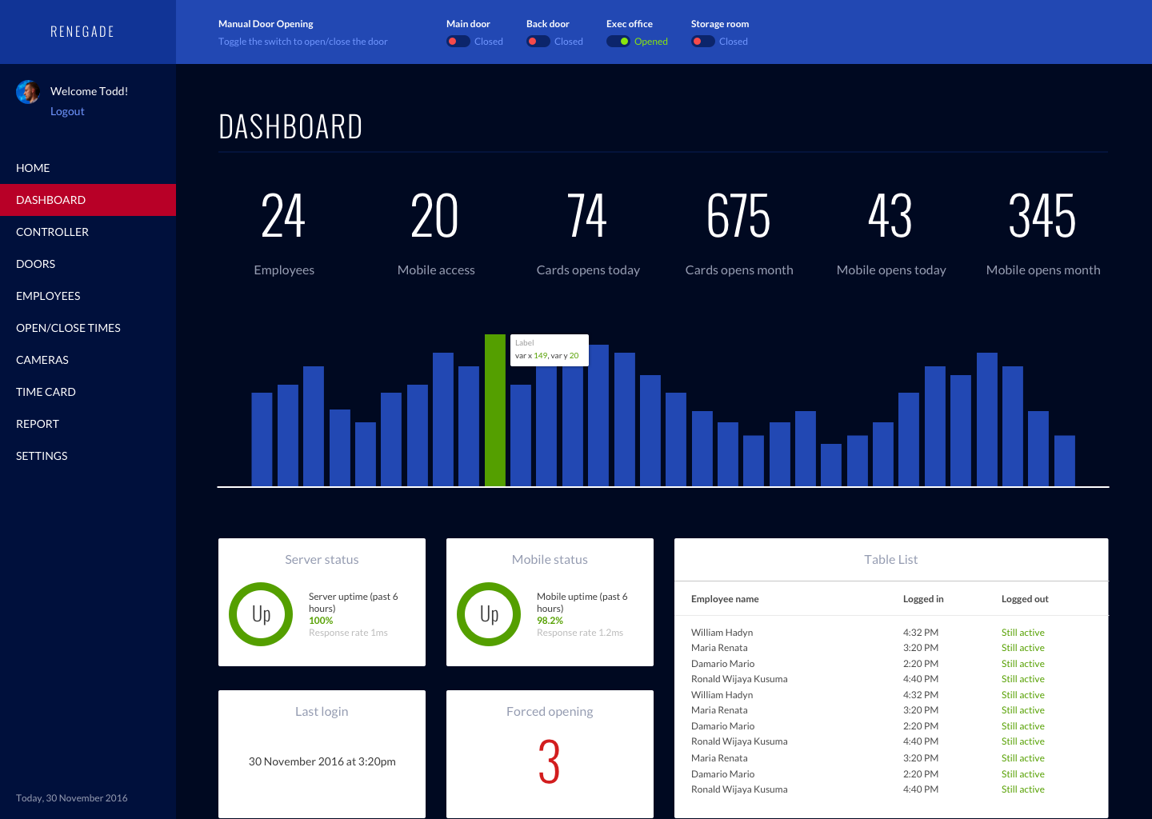Open the REPORT section
Image resolution: width=1152 pixels, height=819 pixels.
pos(38,424)
